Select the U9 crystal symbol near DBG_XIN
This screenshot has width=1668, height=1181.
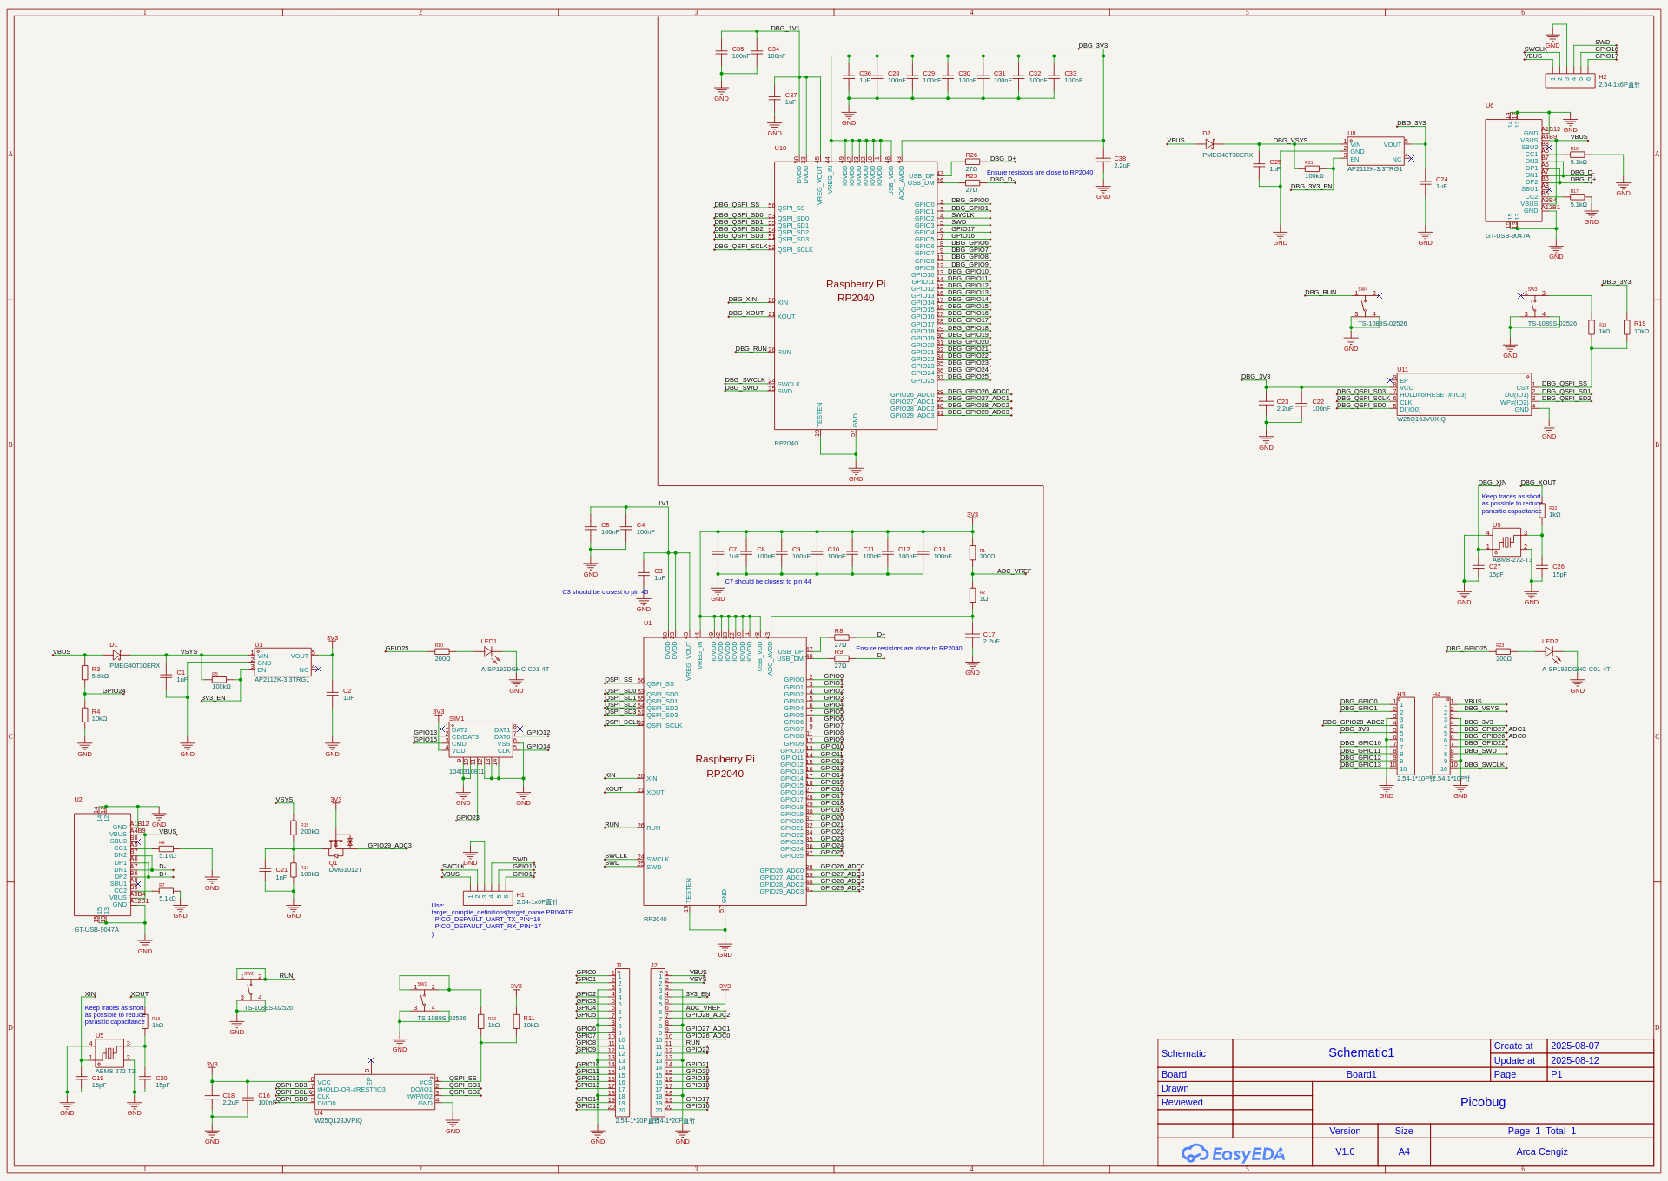[x=1507, y=543]
